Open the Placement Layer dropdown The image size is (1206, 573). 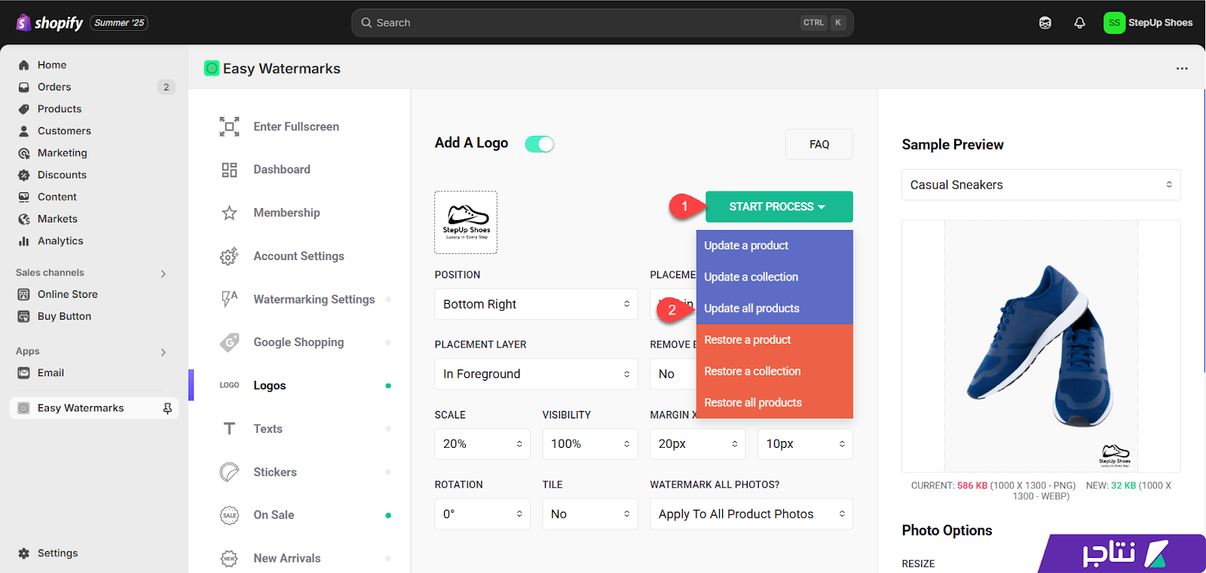tap(537, 374)
